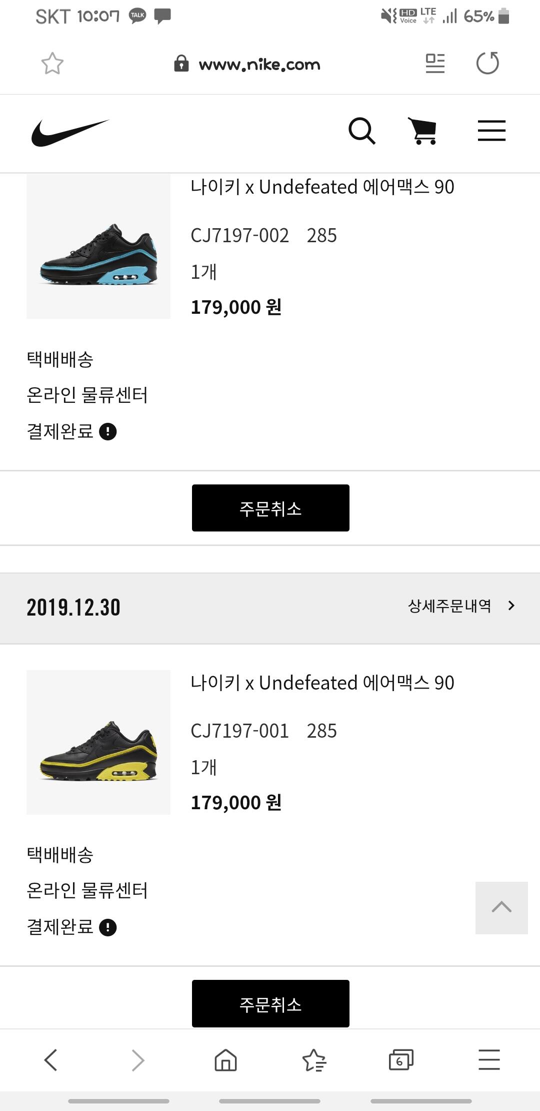Reload the page with refresh icon
540x1111 pixels.
click(x=487, y=64)
